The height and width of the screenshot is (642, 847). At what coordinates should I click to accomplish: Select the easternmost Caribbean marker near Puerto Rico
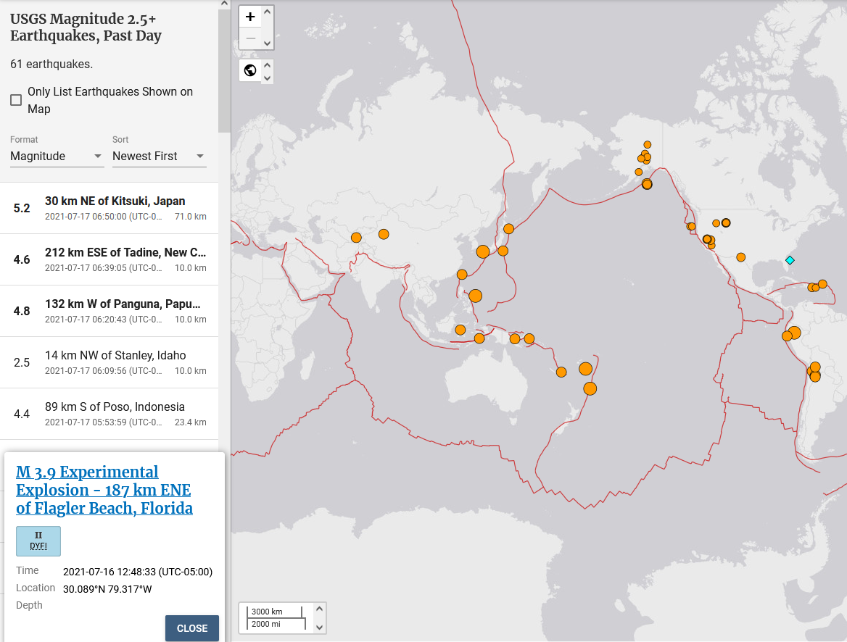pyautogui.click(x=822, y=284)
